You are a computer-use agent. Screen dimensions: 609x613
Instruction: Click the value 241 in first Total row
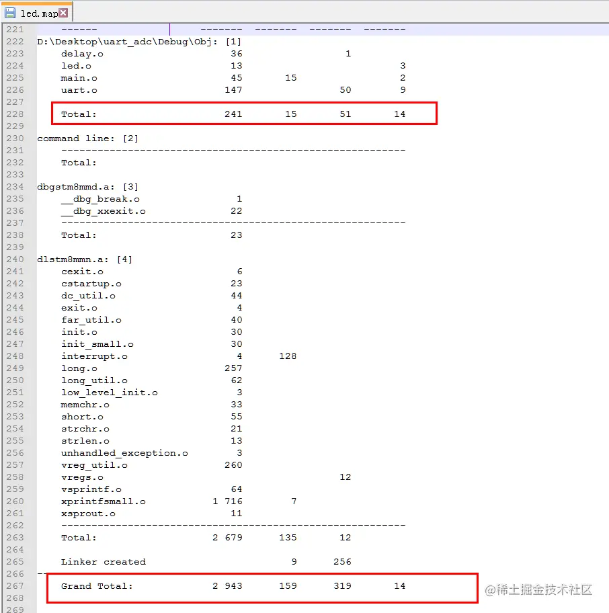233,114
